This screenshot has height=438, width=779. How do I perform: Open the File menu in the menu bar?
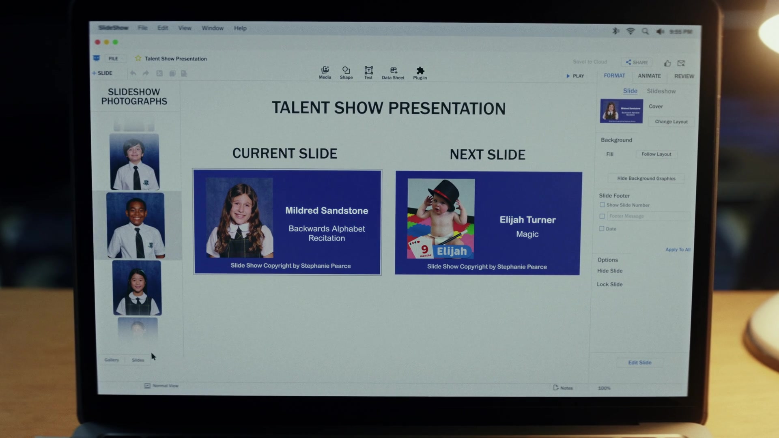(142, 28)
